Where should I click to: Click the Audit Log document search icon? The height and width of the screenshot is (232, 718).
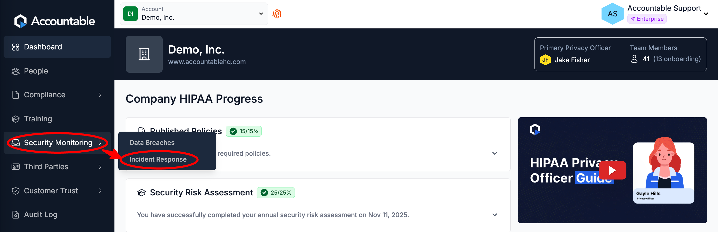pyautogui.click(x=16, y=215)
